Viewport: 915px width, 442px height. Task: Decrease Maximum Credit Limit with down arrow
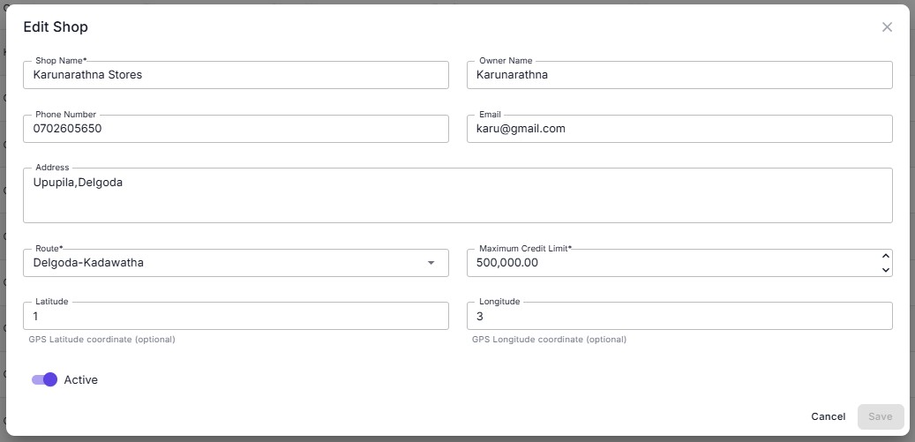click(x=885, y=270)
